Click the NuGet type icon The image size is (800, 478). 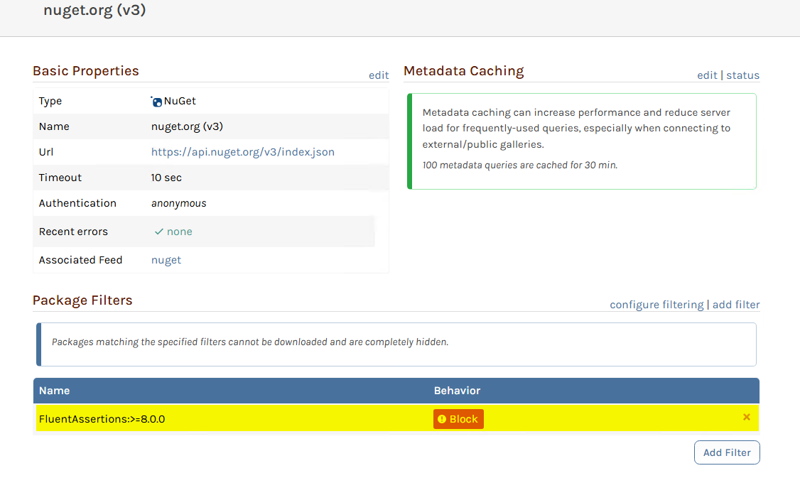click(x=156, y=102)
